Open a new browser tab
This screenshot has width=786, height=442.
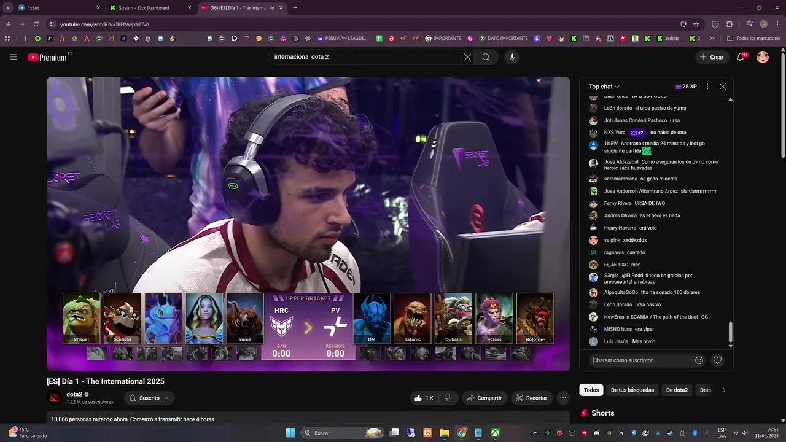tap(295, 8)
